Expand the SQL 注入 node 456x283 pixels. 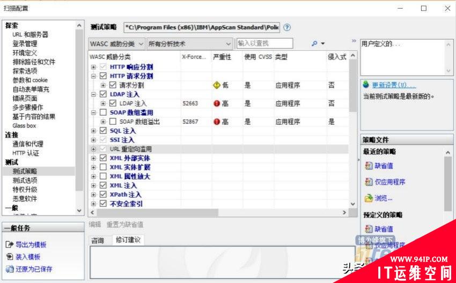[x=93, y=131]
